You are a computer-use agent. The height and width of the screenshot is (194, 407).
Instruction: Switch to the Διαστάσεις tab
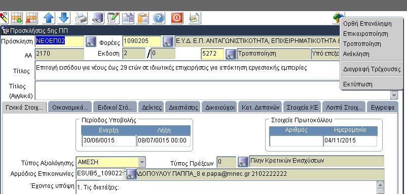click(x=183, y=107)
